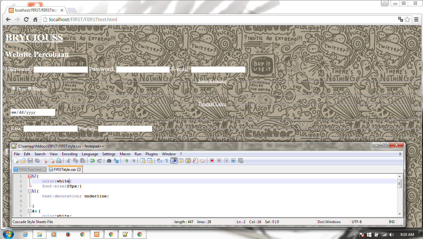This screenshot has height=239, width=423.
Task: Click the Playback macro icon
Action: pyautogui.click(x=226, y=161)
